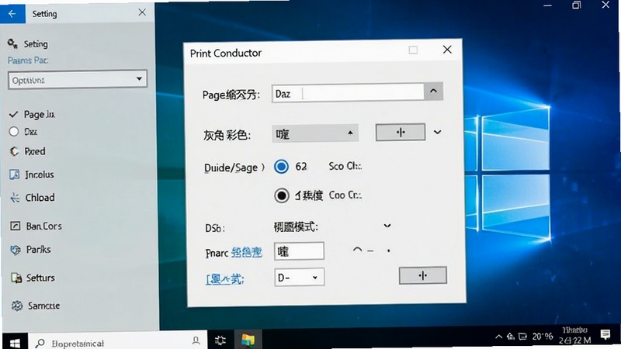Viewport: 621px width, 349px height.
Task: Click the Ban Cors sidebar icon
Action: (x=15, y=226)
